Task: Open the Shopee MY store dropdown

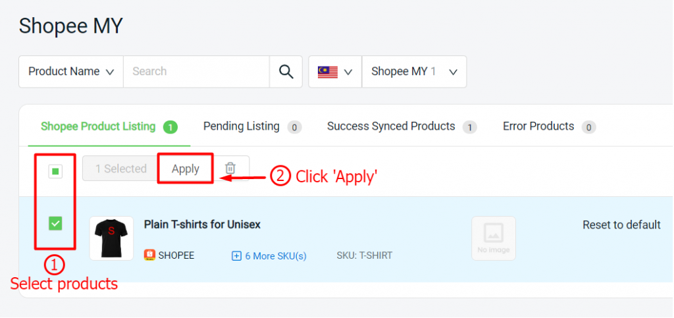Action: pos(415,71)
